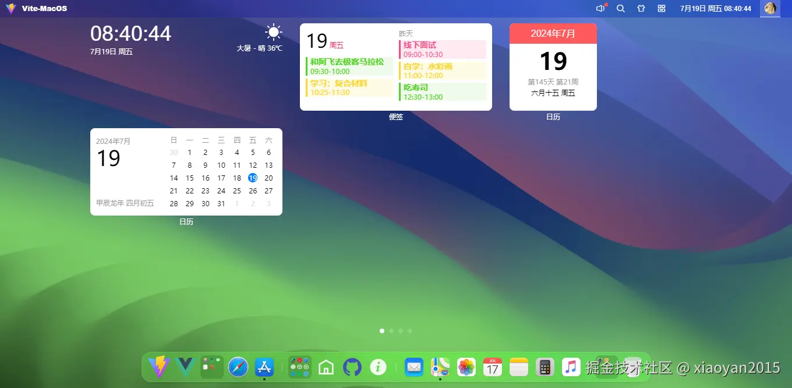Switch to the second desktop page dot
This screenshot has height=388, width=792.
tap(391, 331)
